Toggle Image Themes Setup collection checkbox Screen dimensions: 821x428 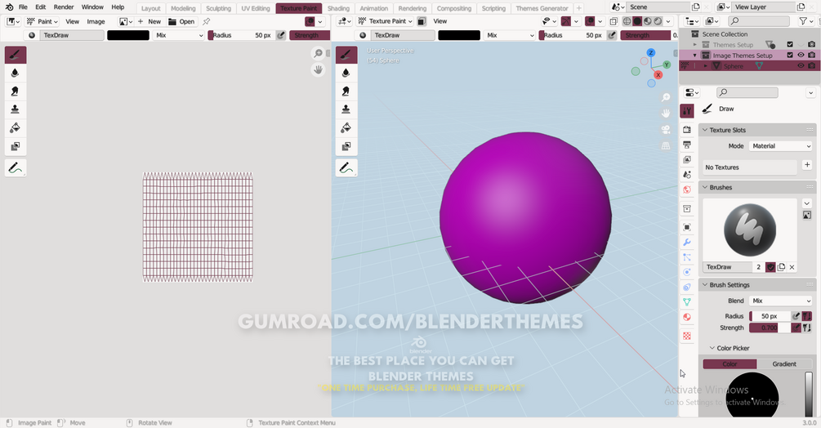click(x=790, y=55)
